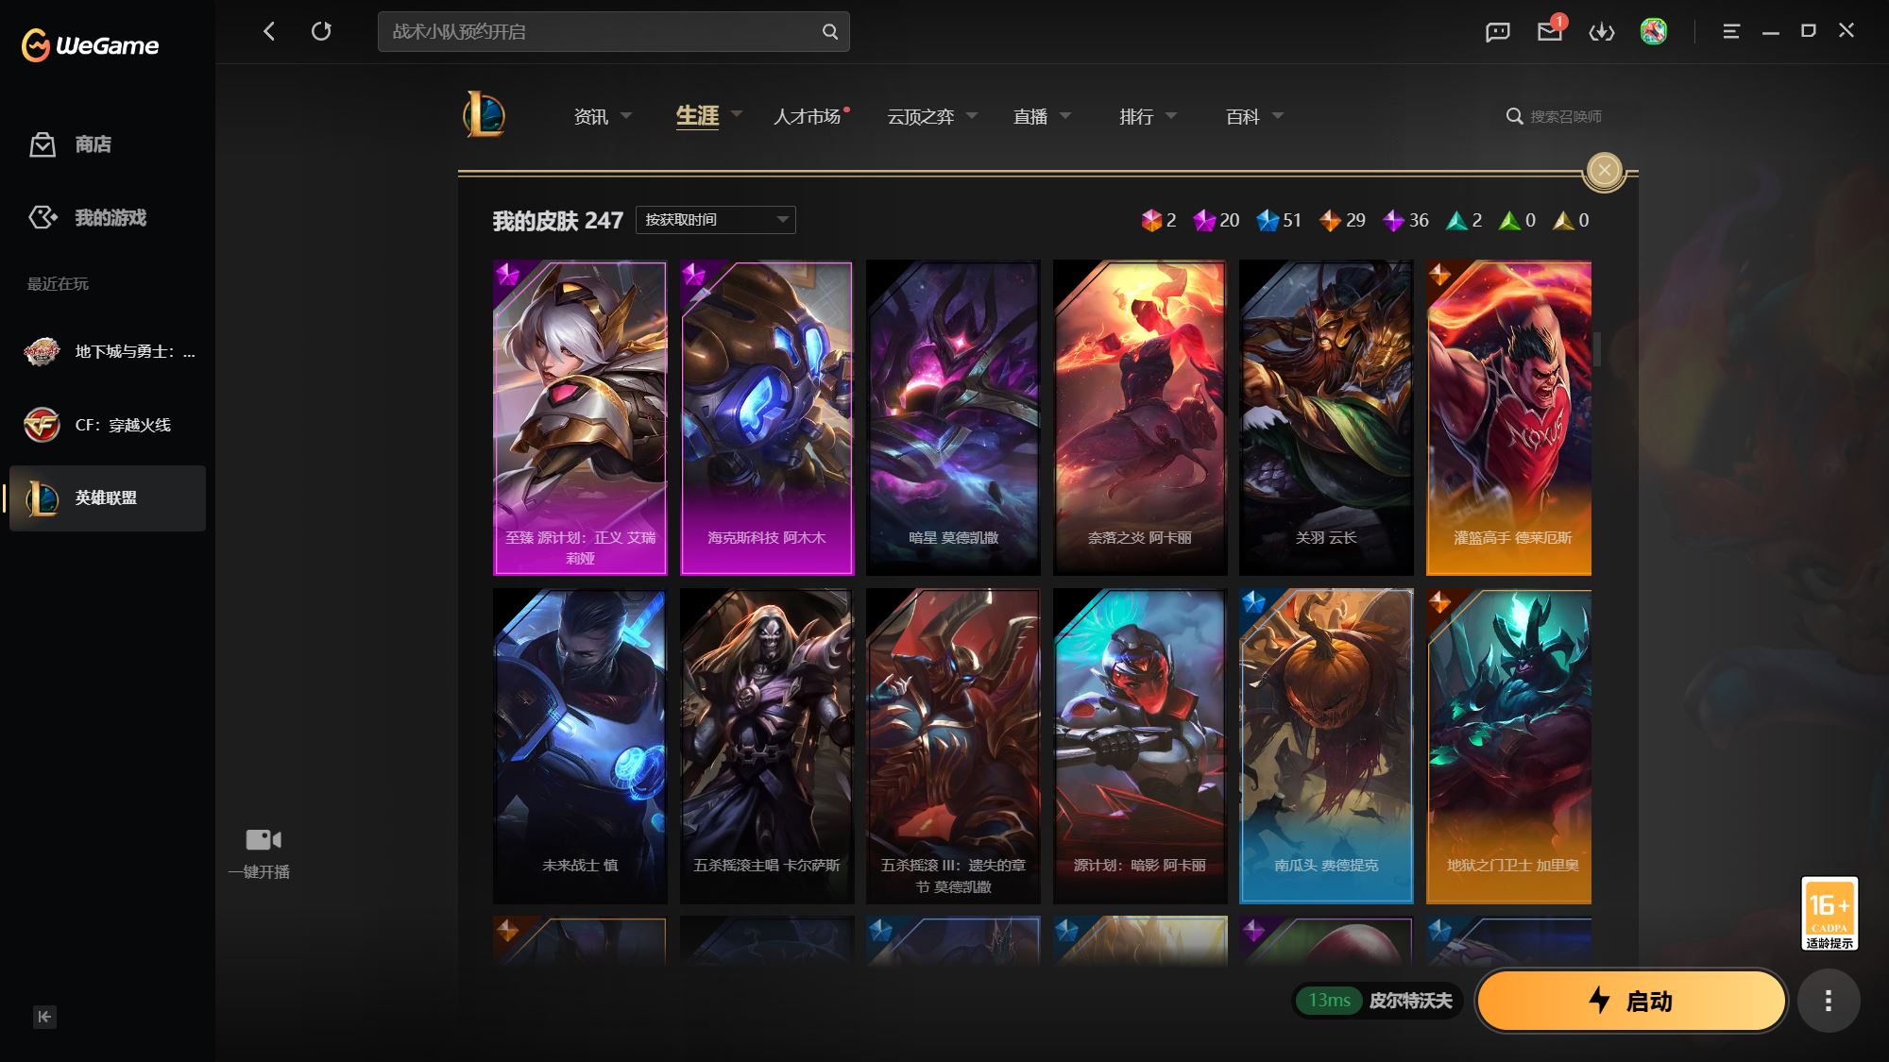1889x1062 pixels.
Task: Open more options next to 启动
Action: [x=1829, y=1001]
